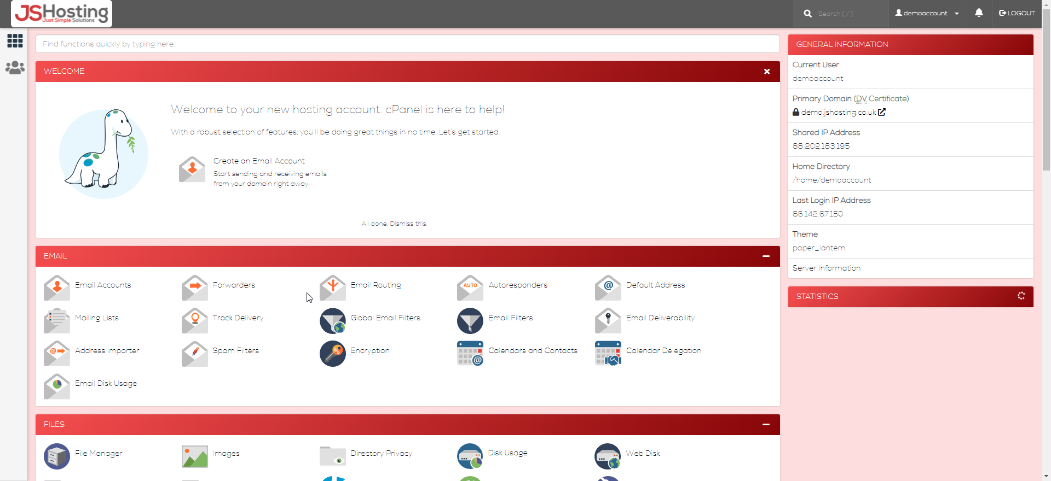Click the JSHosting logo
1051x481 pixels.
tap(61, 13)
